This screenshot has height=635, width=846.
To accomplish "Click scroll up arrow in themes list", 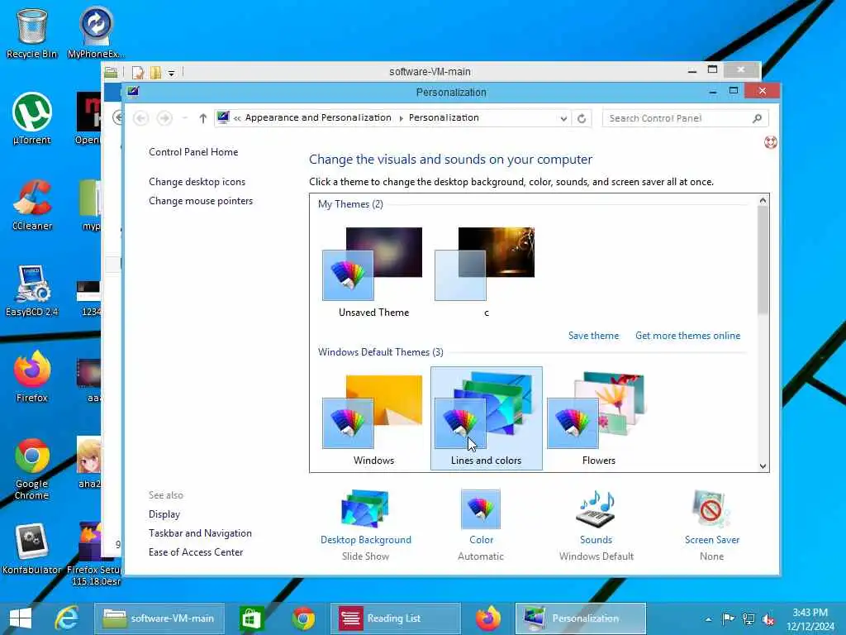I will pyautogui.click(x=763, y=200).
